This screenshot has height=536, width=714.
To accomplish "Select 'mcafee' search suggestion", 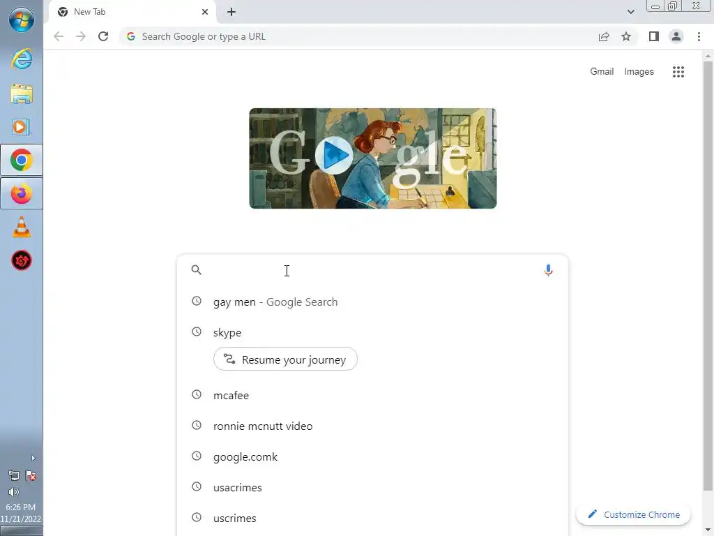I will (x=372, y=395).
